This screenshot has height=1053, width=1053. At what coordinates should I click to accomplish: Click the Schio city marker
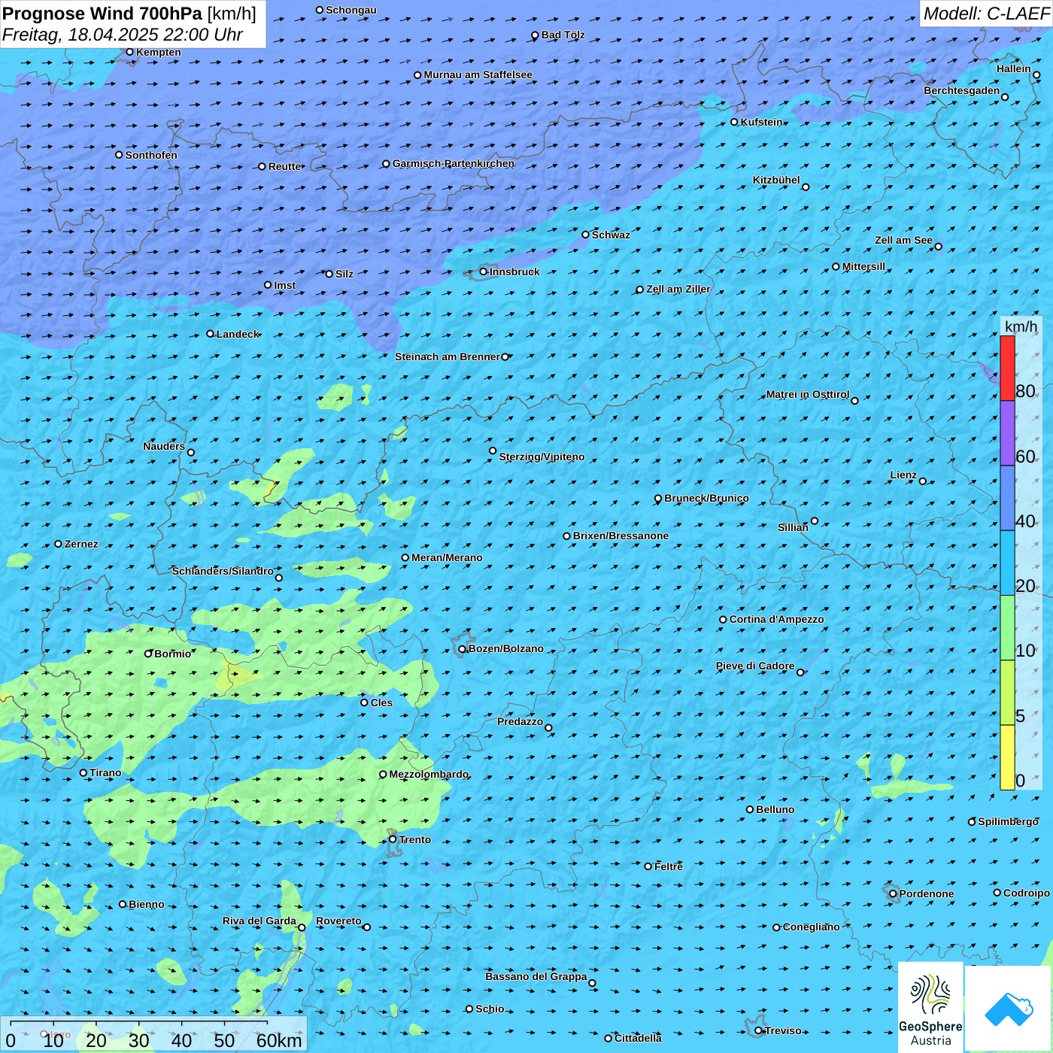[x=469, y=1009]
